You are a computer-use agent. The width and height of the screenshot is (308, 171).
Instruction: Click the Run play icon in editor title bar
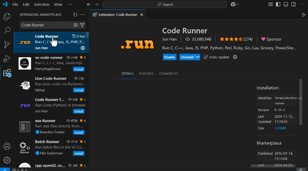click(304, 15)
